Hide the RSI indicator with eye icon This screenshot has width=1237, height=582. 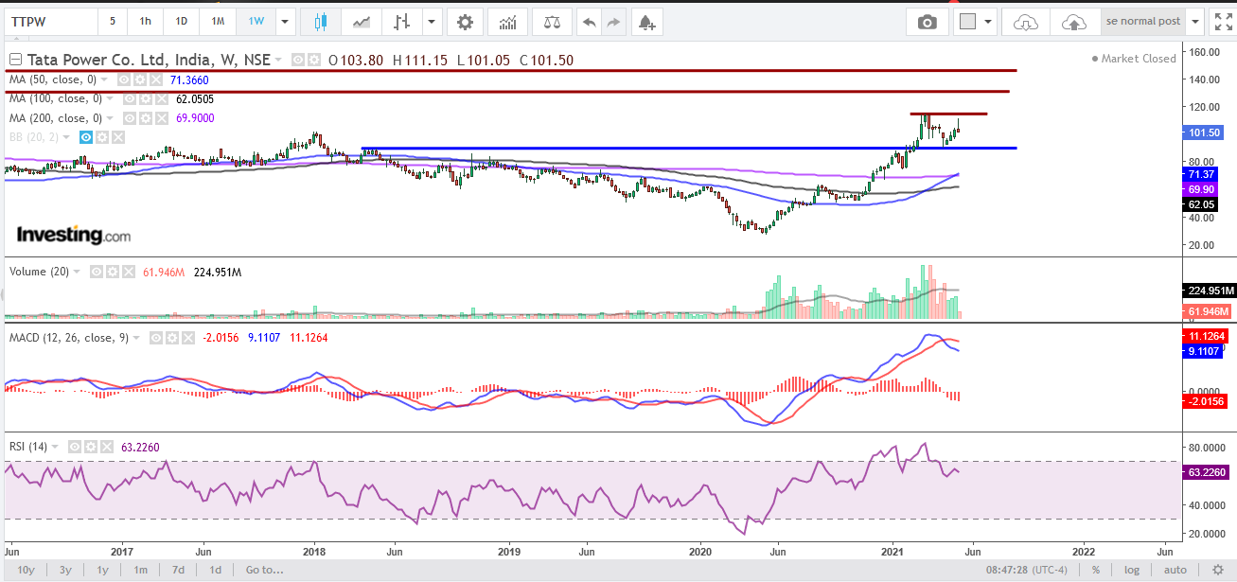coord(74,446)
